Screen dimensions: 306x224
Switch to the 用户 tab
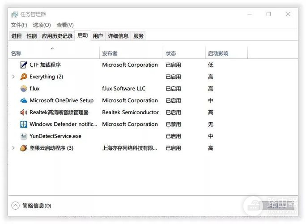[98, 36]
